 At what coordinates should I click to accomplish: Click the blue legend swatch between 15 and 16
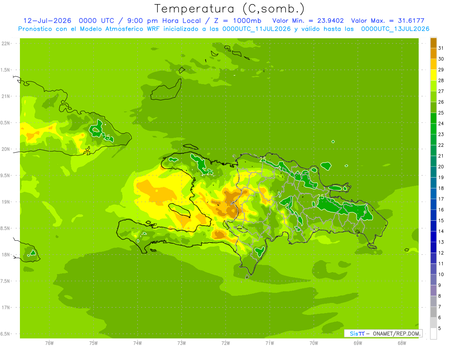coord(433,215)
